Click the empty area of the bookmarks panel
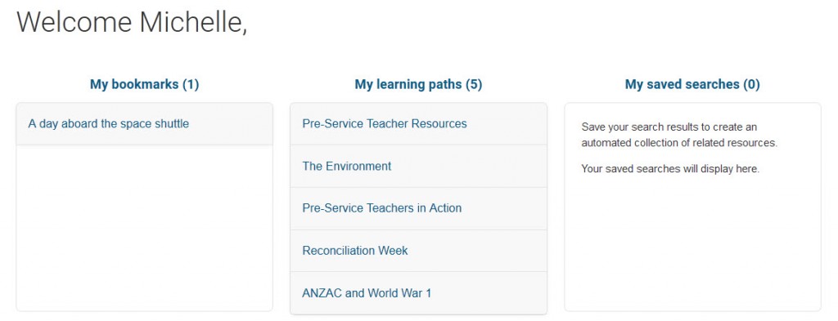838x321 pixels. (144, 228)
